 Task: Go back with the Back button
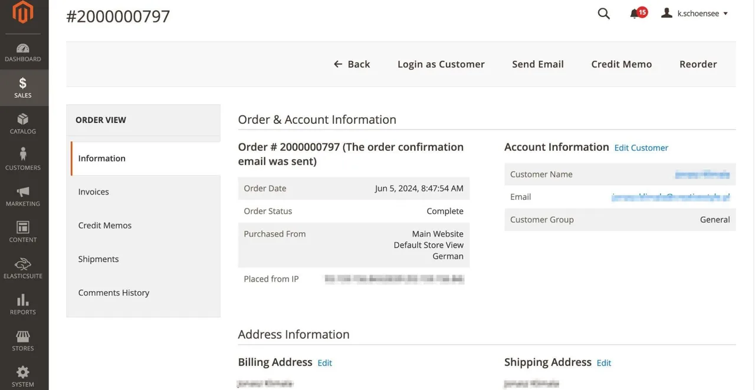click(352, 64)
